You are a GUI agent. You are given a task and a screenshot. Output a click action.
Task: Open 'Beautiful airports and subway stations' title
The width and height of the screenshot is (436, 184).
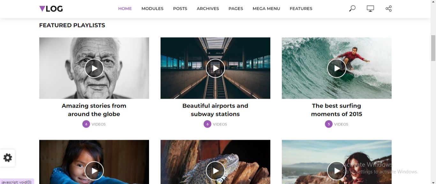point(215,110)
